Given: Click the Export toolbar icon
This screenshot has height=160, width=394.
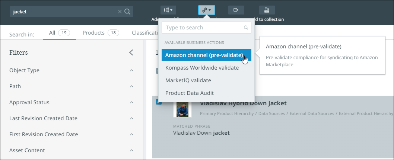Looking at the screenshot, I should click(236, 10).
